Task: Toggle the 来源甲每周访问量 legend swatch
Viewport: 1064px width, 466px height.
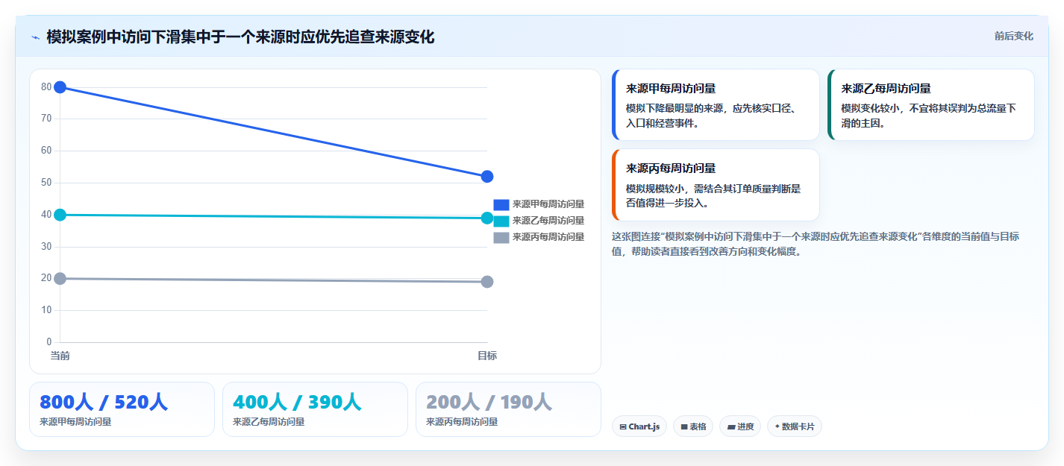Action: (x=501, y=204)
